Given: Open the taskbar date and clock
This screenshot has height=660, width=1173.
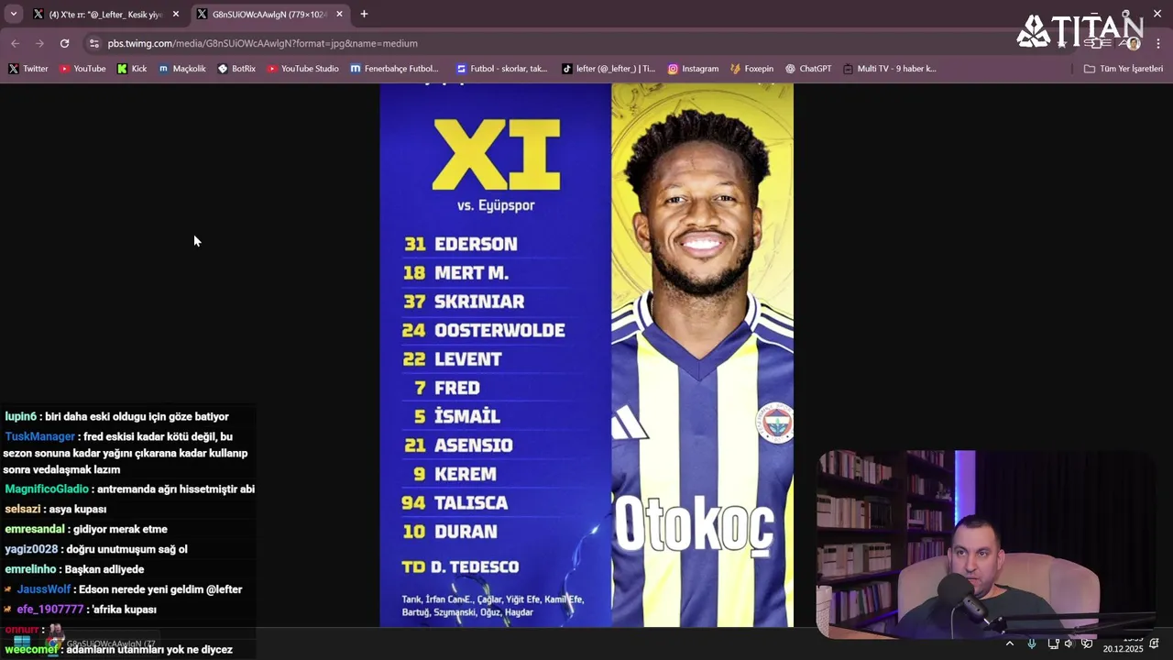Looking at the screenshot, I should (x=1123, y=643).
